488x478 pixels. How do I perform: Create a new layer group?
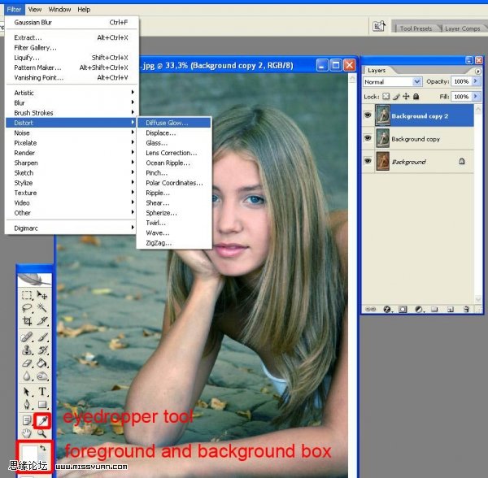coord(434,309)
